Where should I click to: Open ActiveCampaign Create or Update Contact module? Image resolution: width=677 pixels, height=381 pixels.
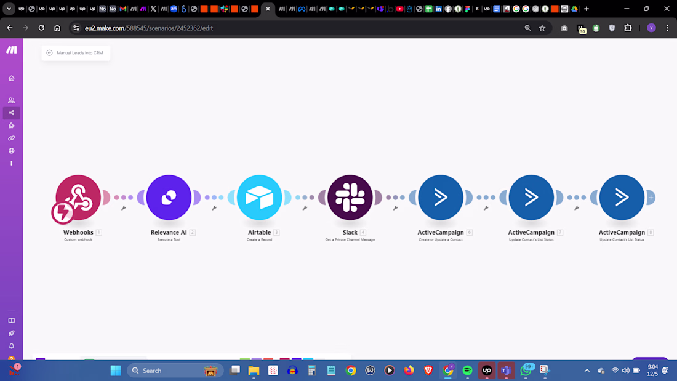(441, 198)
